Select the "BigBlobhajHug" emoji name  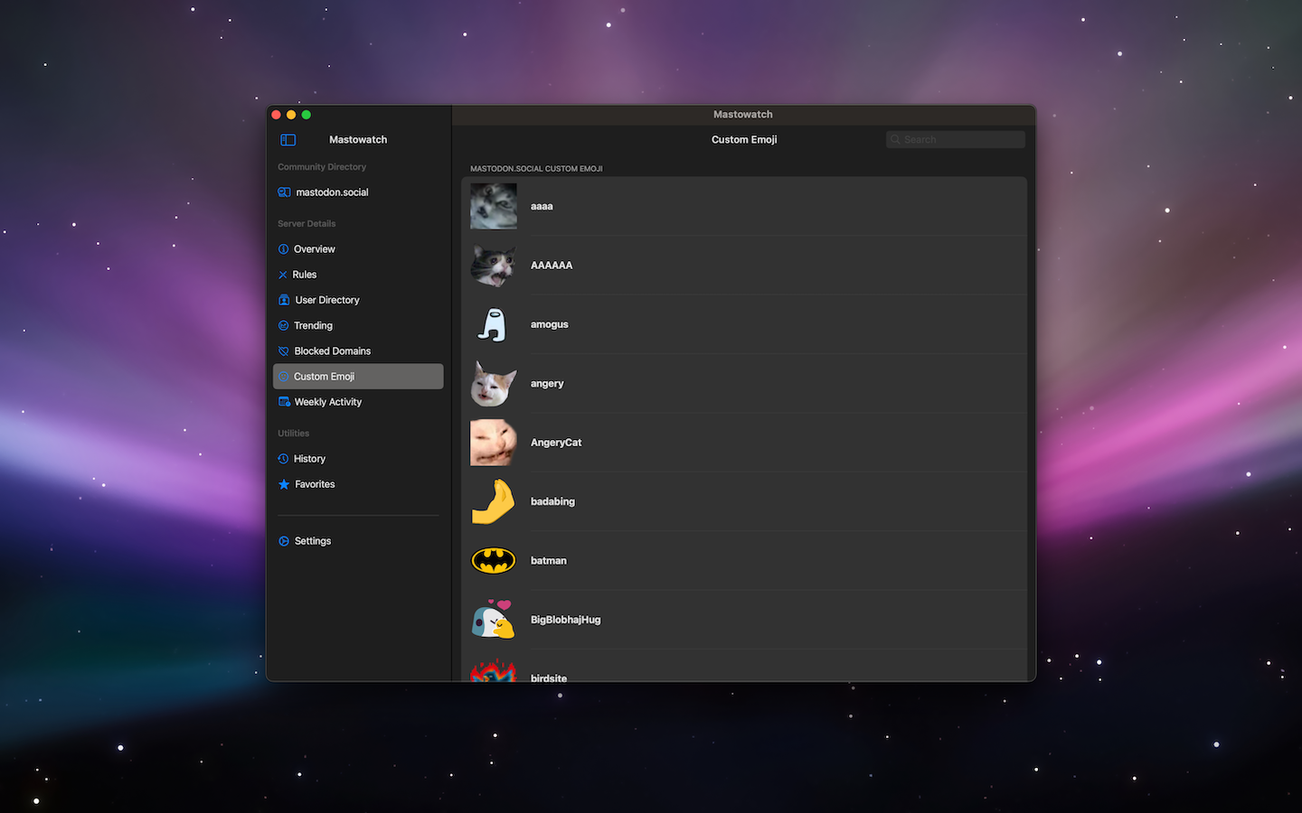coord(566,620)
